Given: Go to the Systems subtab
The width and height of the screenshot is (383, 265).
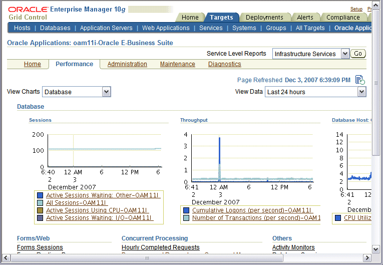Looking at the screenshot, I should [244, 28].
